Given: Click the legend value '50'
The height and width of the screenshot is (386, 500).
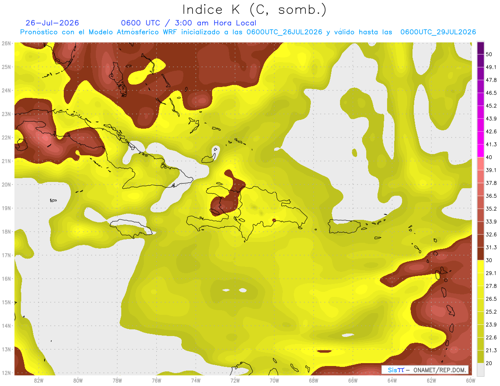Looking at the screenshot, I should pyautogui.click(x=489, y=55).
